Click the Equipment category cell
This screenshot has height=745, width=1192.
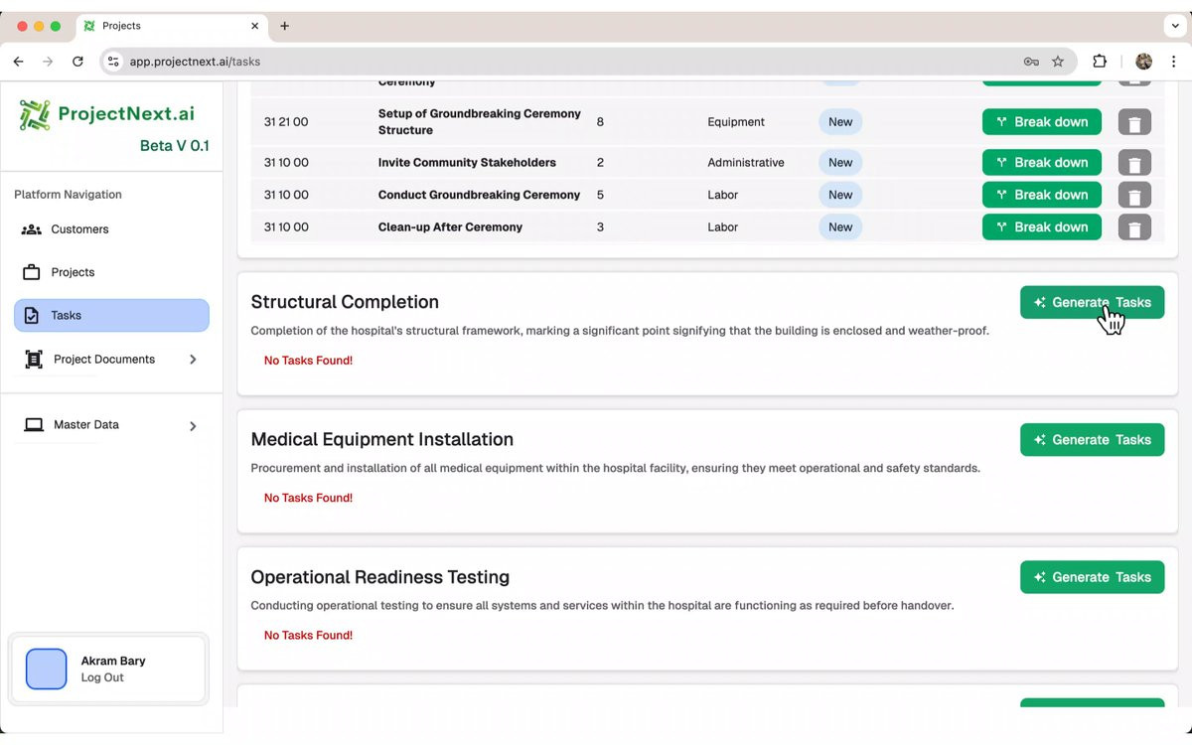(736, 122)
